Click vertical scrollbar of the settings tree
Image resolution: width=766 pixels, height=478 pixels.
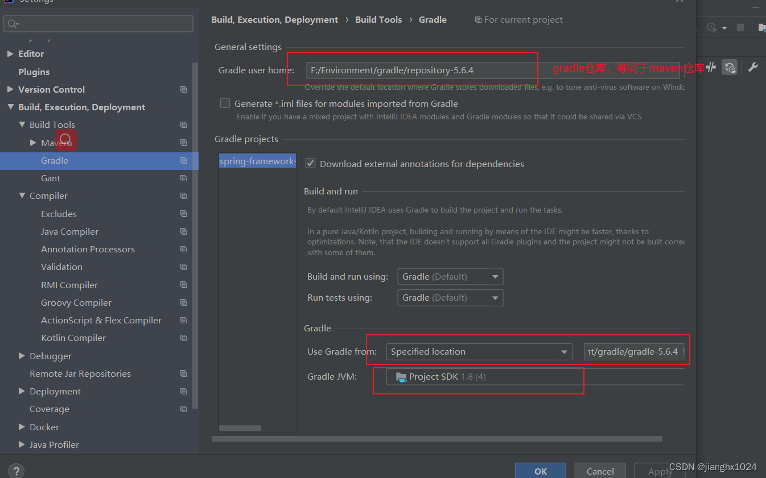tap(196, 236)
